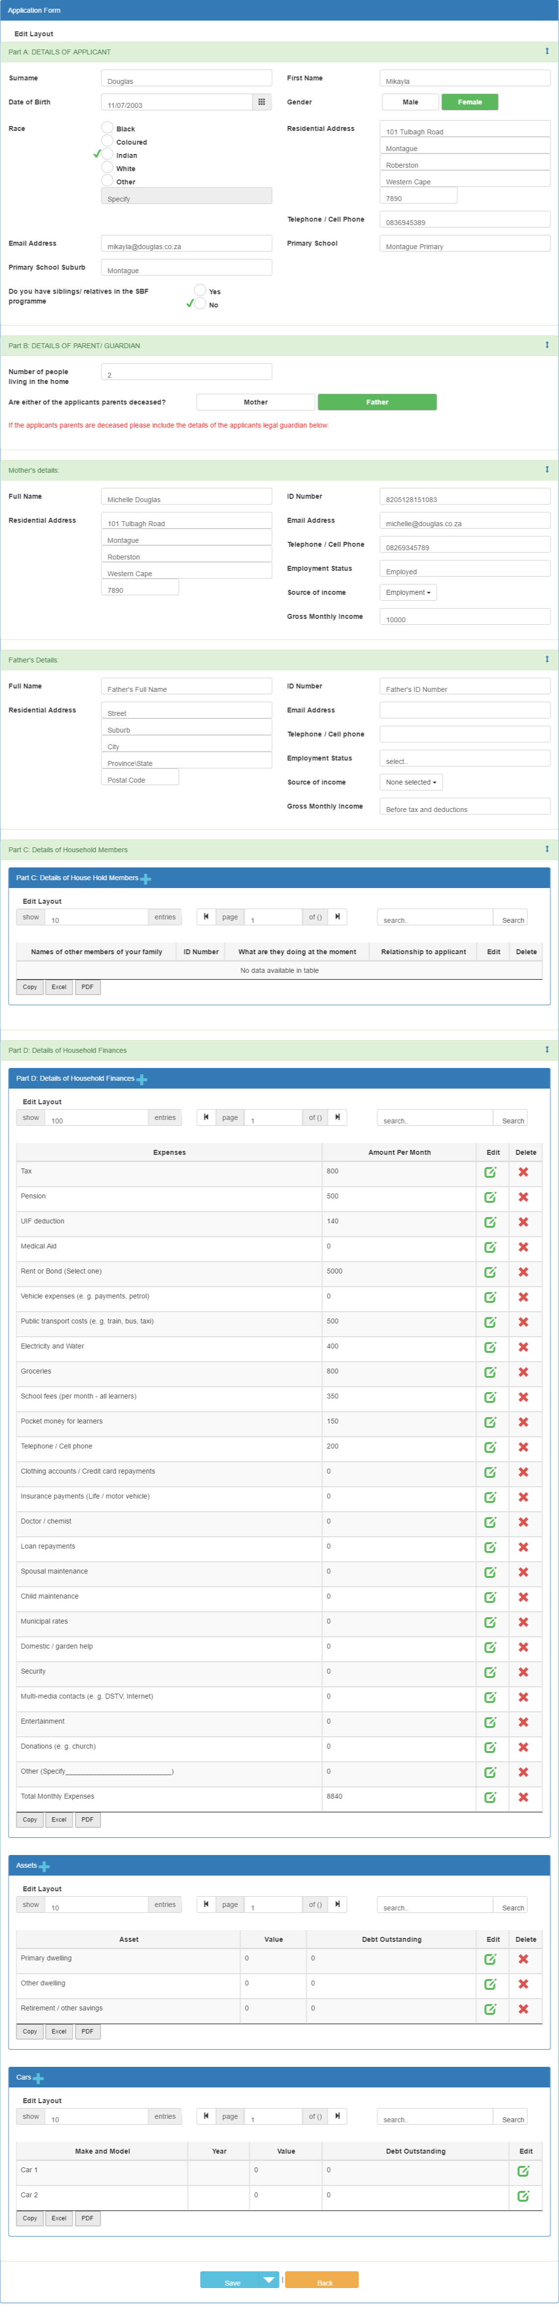Open the Date of Birth calendar picker icon
Viewport: 559px width, 2313px height.
pyautogui.click(x=261, y=102)
